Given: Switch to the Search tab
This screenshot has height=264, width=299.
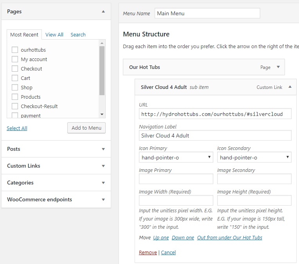Looking at the screenshot, I should pyautogui.click(x=78, y=34).
